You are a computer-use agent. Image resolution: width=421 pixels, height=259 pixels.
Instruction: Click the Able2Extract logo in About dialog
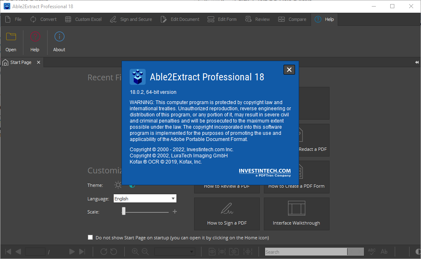coord(138,77)
